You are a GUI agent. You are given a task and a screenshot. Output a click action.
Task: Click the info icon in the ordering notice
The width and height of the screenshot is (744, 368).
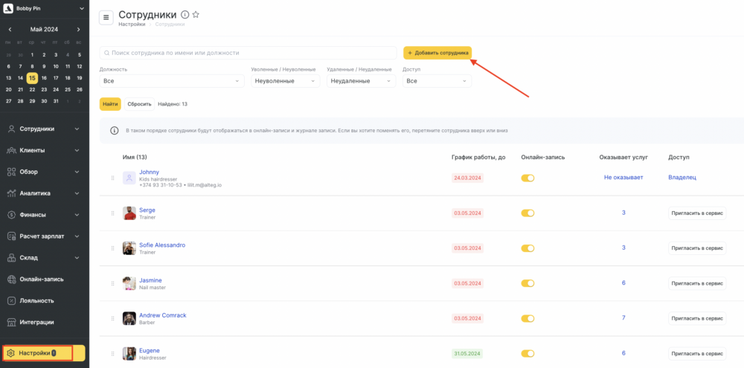115,130
